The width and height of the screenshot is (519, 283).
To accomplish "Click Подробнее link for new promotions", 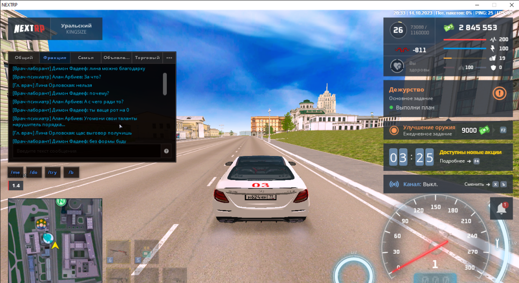I will tap(452, 161).
